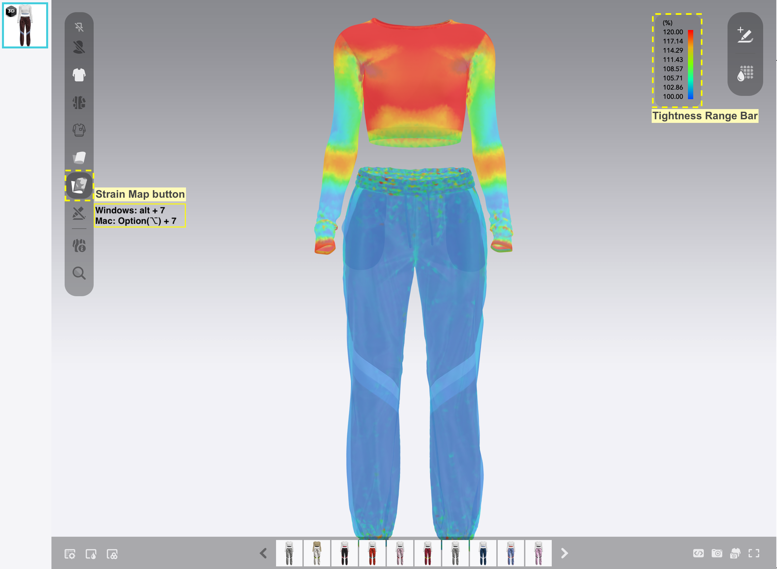The image size is (777, 569).
Task: Open the avatar info tool
Action: coord(79,245)
